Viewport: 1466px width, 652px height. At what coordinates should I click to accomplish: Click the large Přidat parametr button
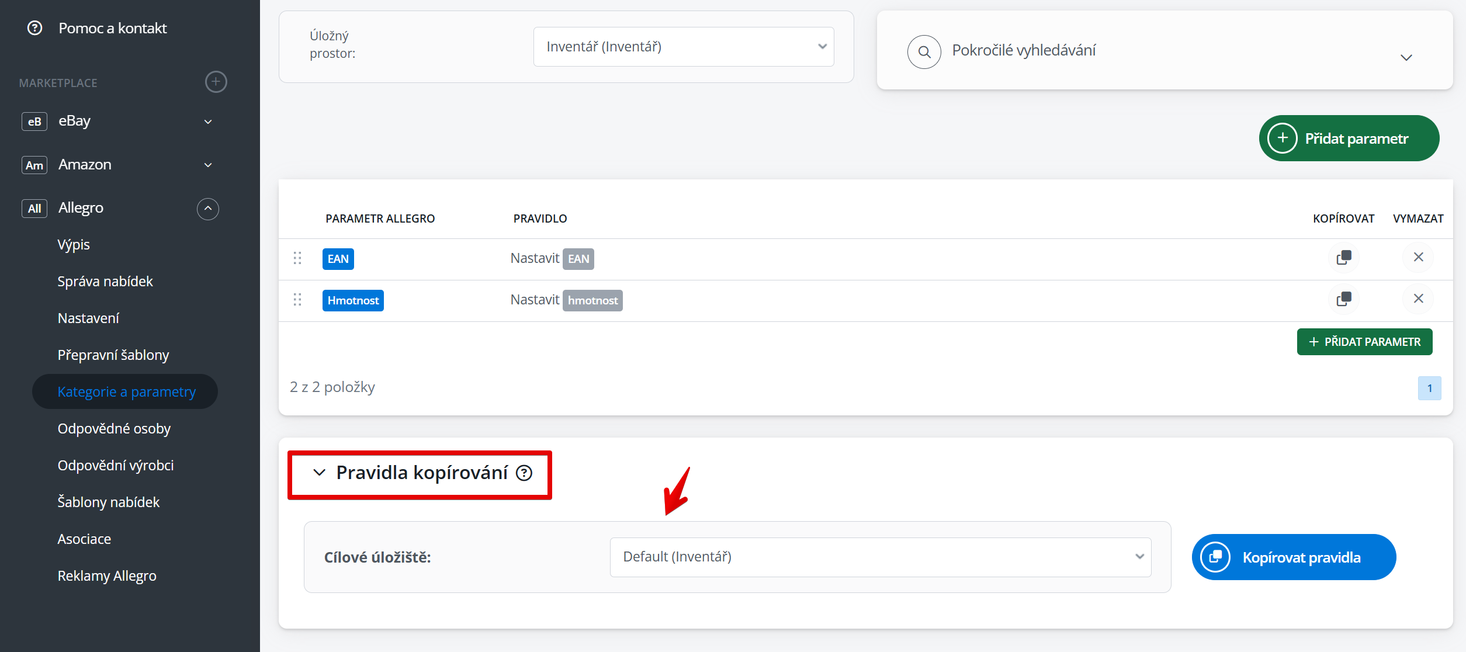(x=1349, y=138)
